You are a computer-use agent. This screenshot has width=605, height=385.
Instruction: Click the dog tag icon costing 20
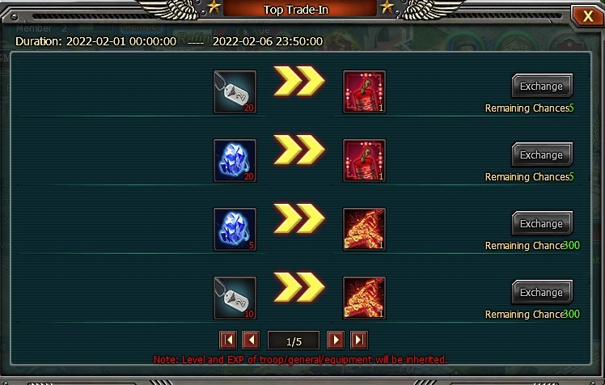coord(235,92)
